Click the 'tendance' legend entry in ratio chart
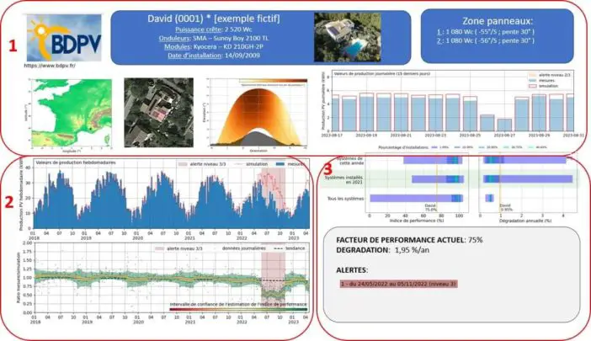The height and width of the screenshot is (341, 591). tap(294, 248)
